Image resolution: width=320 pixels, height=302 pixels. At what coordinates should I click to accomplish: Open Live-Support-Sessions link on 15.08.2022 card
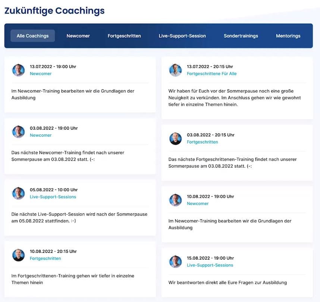pos(210,265)
